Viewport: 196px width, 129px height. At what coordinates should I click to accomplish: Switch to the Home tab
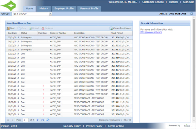click(x=29, y=8)
